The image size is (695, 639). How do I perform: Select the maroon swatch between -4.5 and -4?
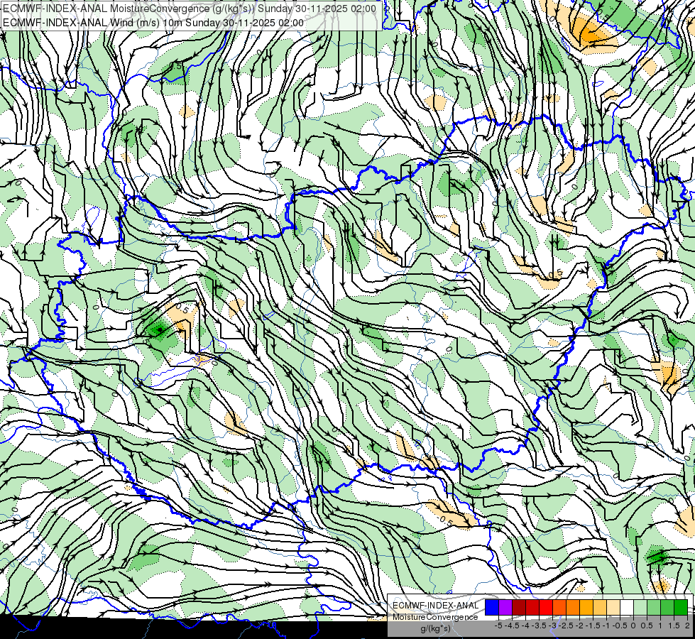coord(519,608)
